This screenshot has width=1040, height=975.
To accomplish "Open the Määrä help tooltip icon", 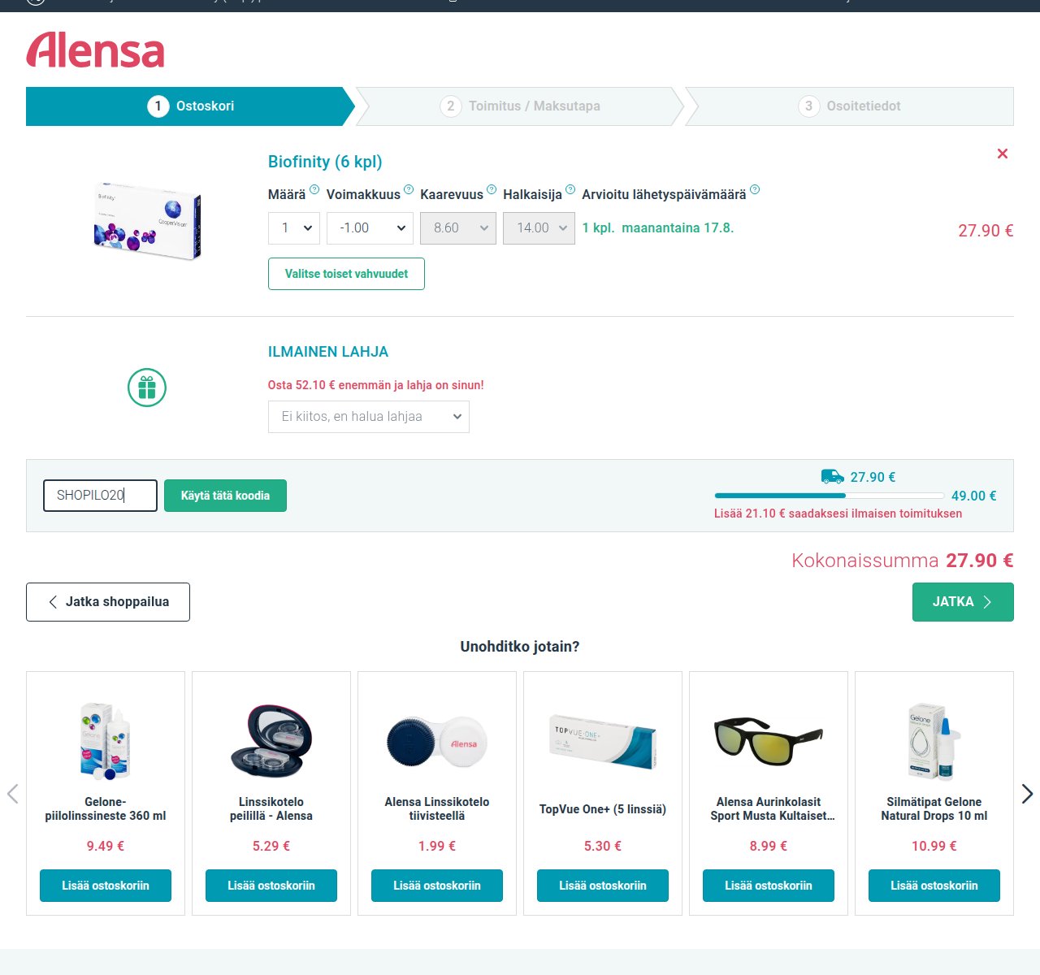I will point(314,189).
